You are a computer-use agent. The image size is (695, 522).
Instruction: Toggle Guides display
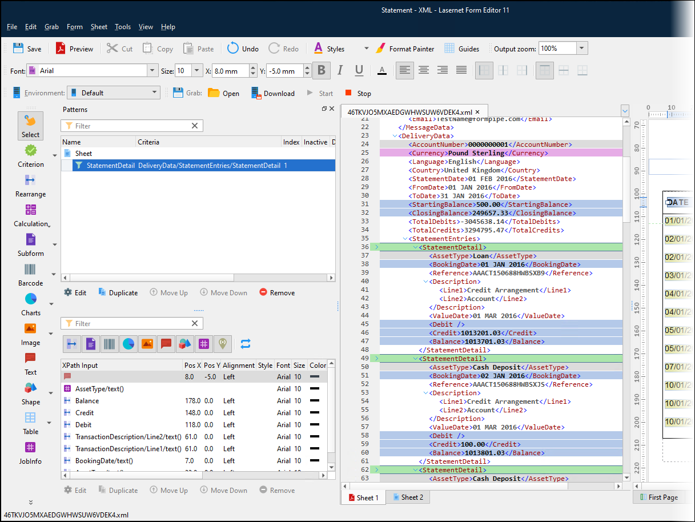(461, 49)
